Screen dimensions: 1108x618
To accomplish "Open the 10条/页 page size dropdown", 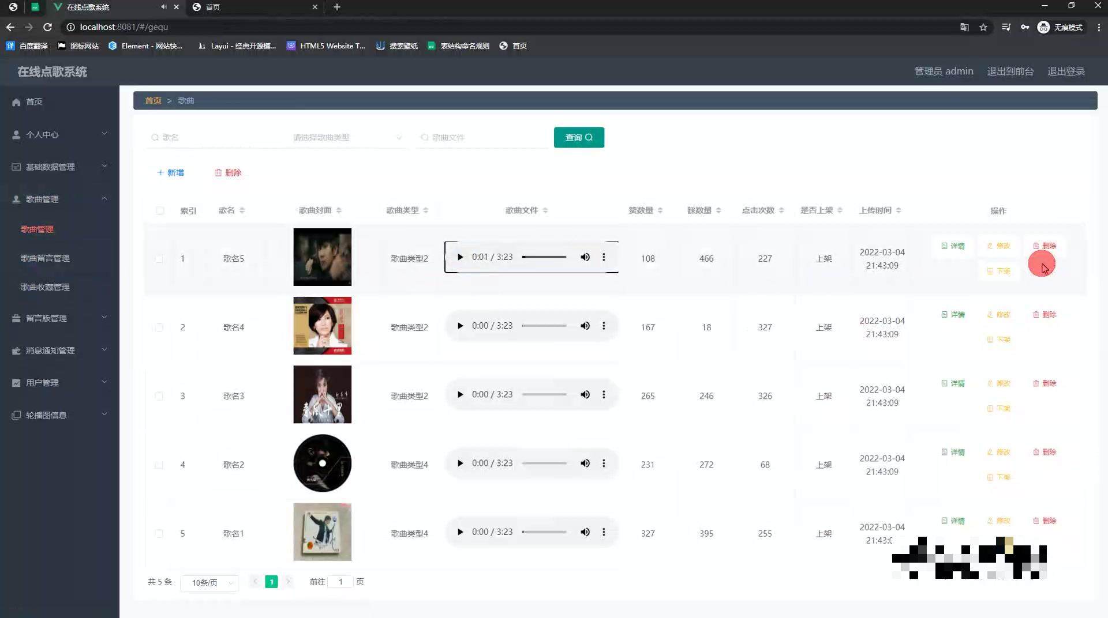I will click(x=209, y=583).
